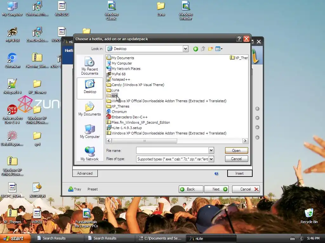Select the XP_Themes folder in file list

point(118,106)
